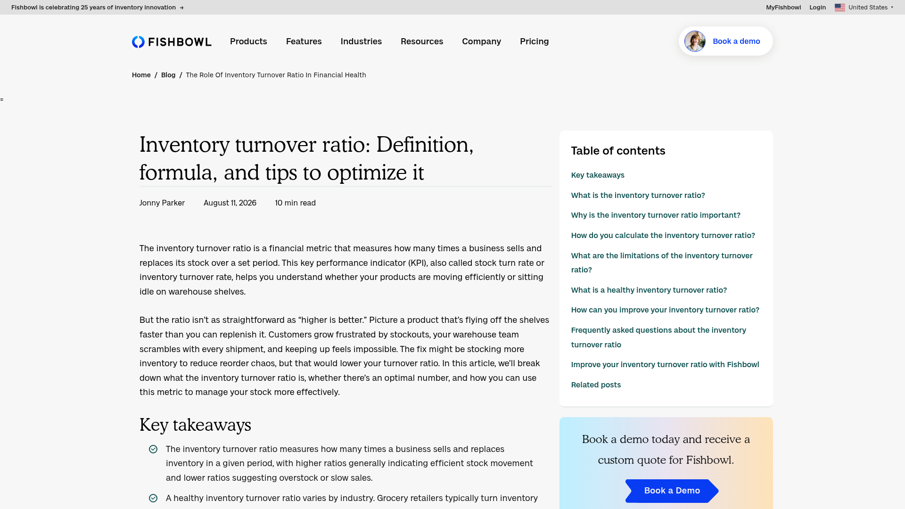
Task: Open the Industries menu
Action: [361, 41]
